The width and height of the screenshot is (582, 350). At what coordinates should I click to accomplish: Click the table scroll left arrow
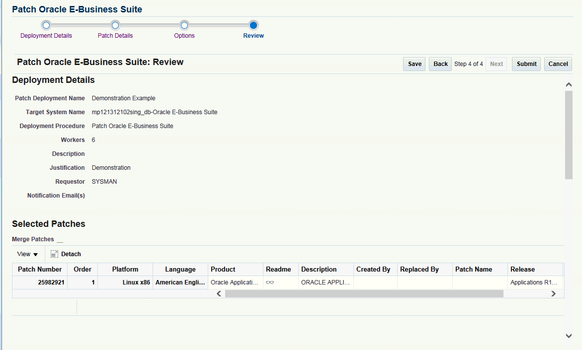[219, 293]
